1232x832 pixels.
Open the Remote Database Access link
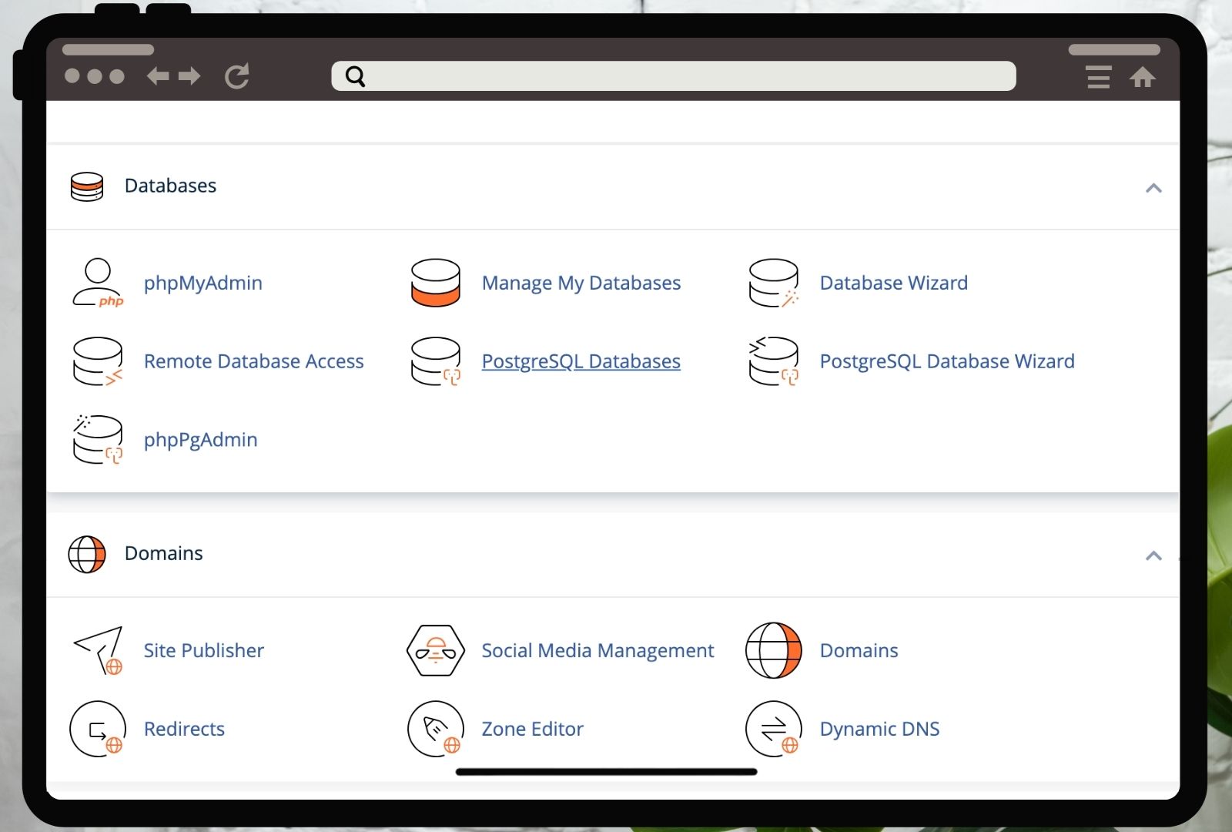click(x=254, y=361)
